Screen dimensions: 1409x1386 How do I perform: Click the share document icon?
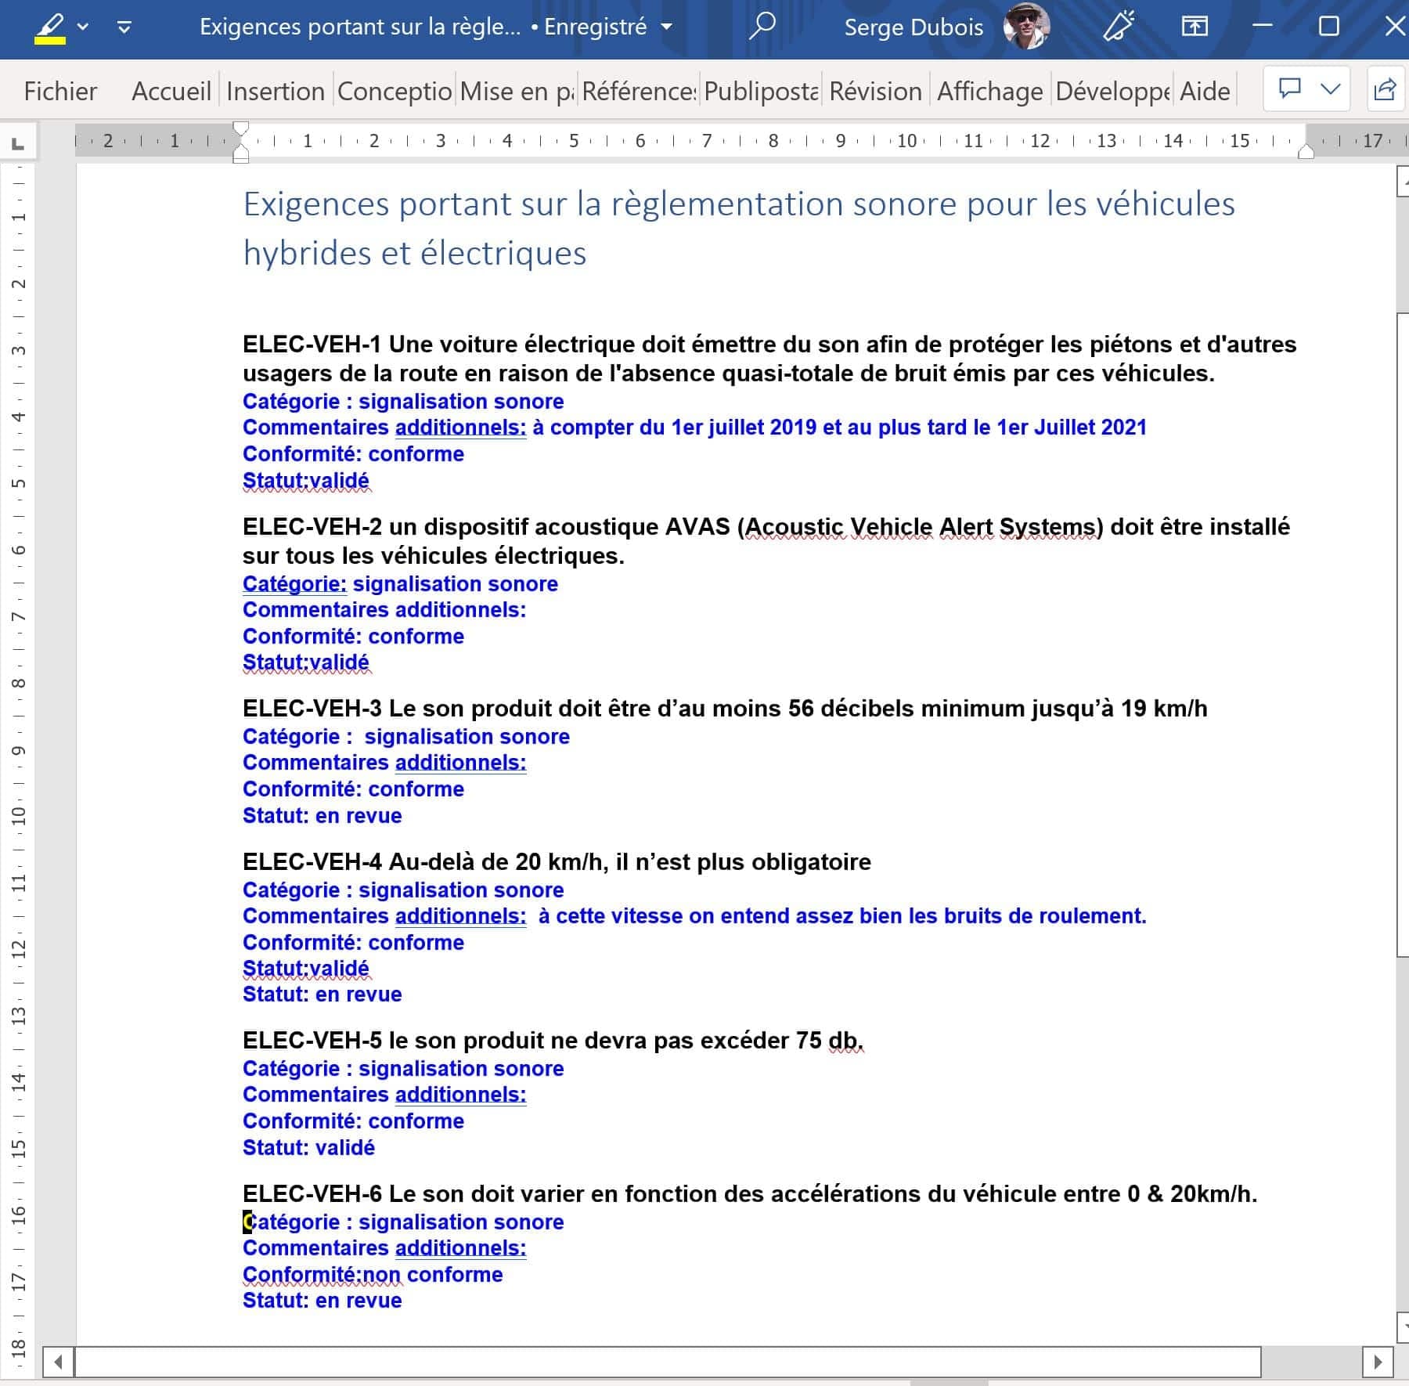pyautogui.click(x=1385, y=89)
